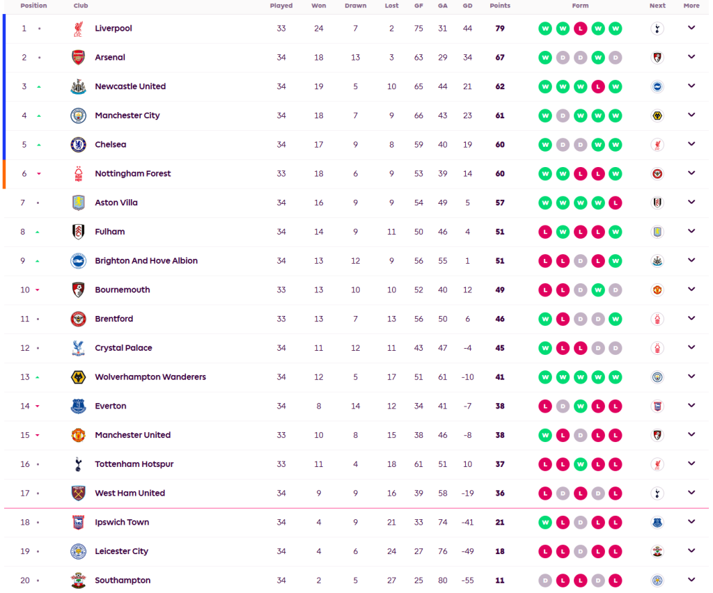Click the Arsenal club crest icon

[x=78, y=58]
